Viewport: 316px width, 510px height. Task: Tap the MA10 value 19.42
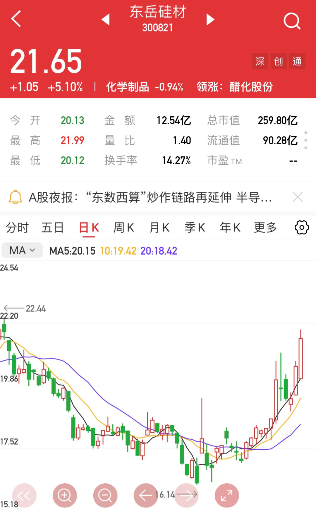pos(118,251)
